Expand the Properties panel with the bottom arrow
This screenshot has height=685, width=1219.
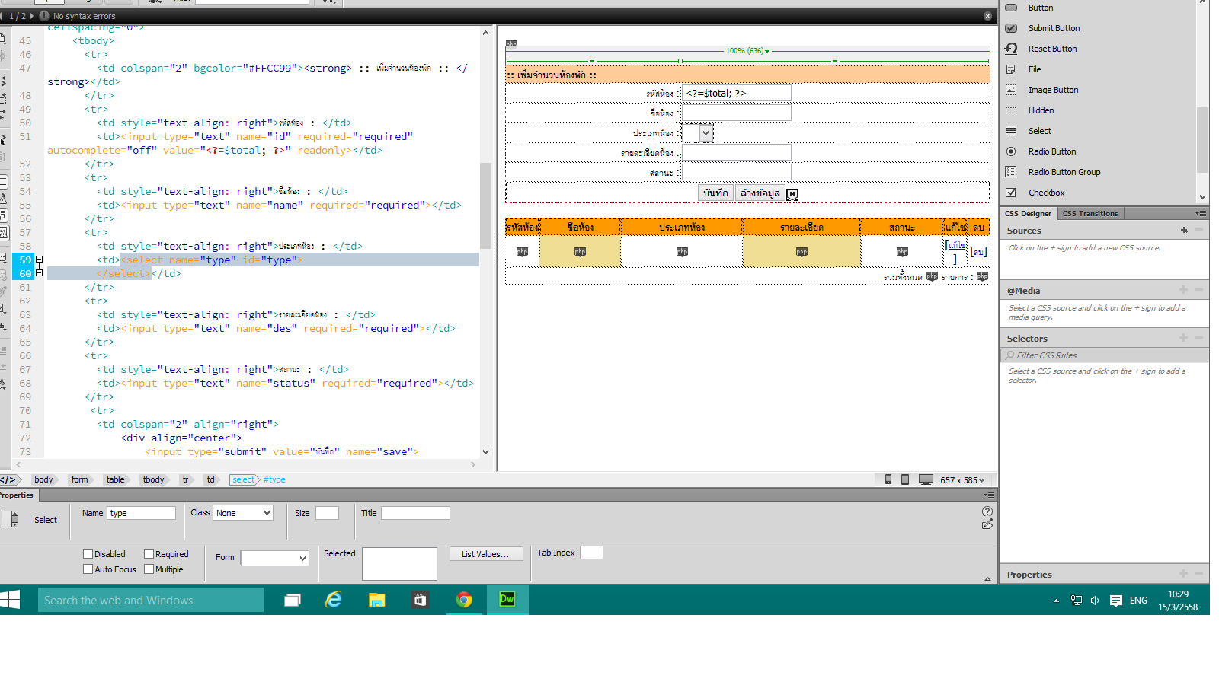987,578
